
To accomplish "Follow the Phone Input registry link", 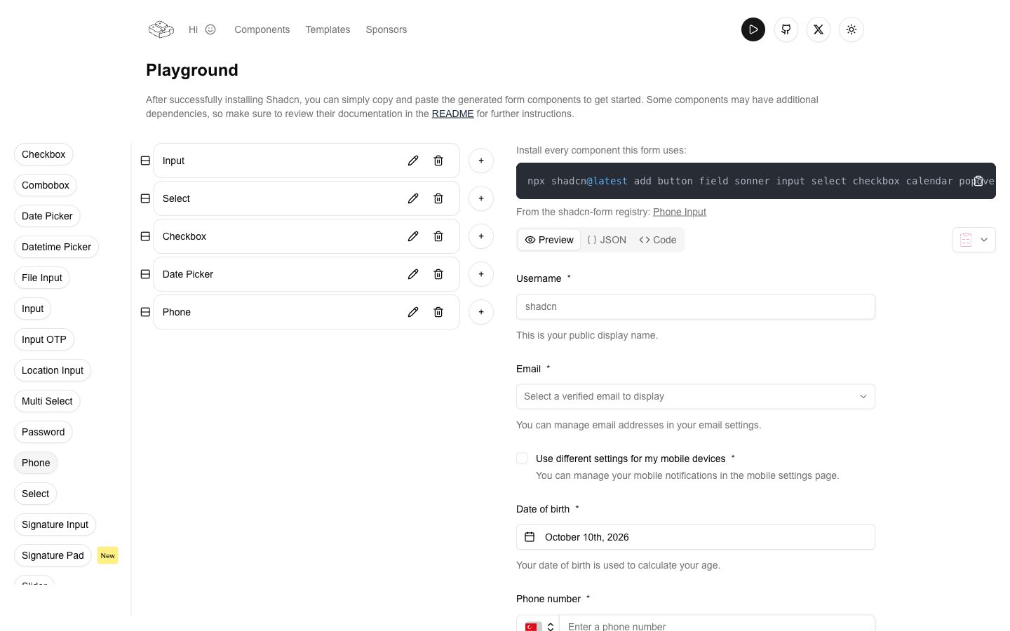I will 680,212.
